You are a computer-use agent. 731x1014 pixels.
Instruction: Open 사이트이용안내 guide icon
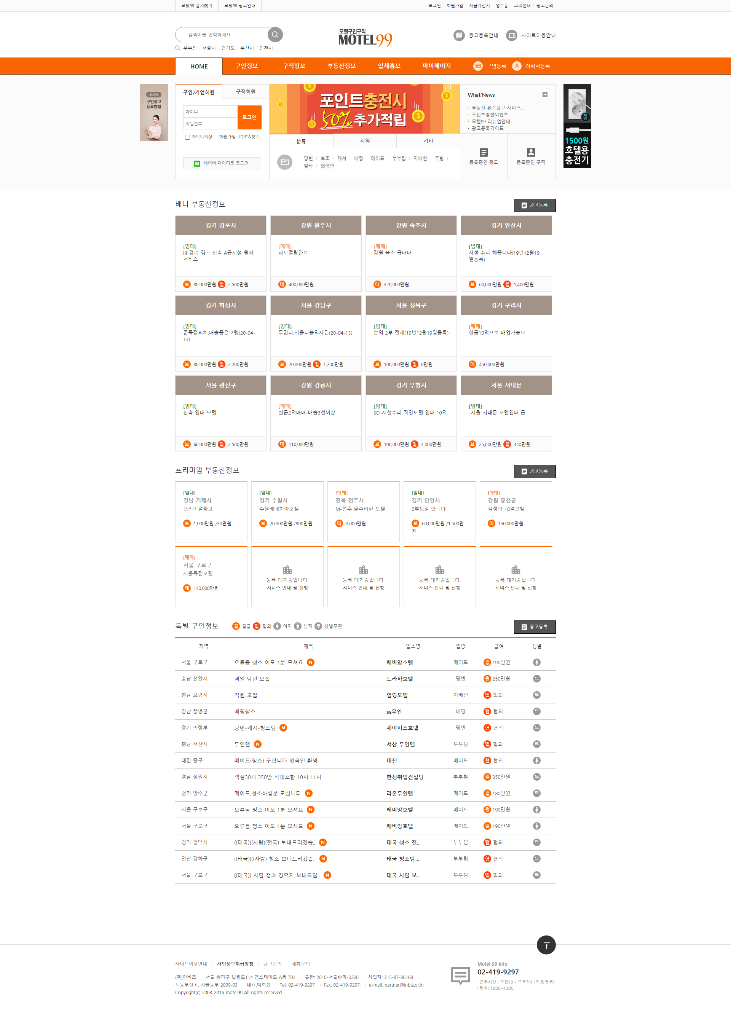coord(511,35)
